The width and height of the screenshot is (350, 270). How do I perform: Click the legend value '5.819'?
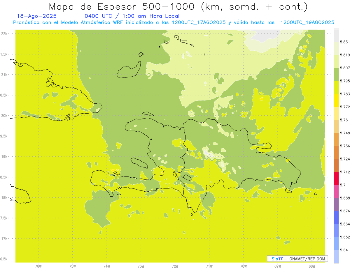(345, 55)
